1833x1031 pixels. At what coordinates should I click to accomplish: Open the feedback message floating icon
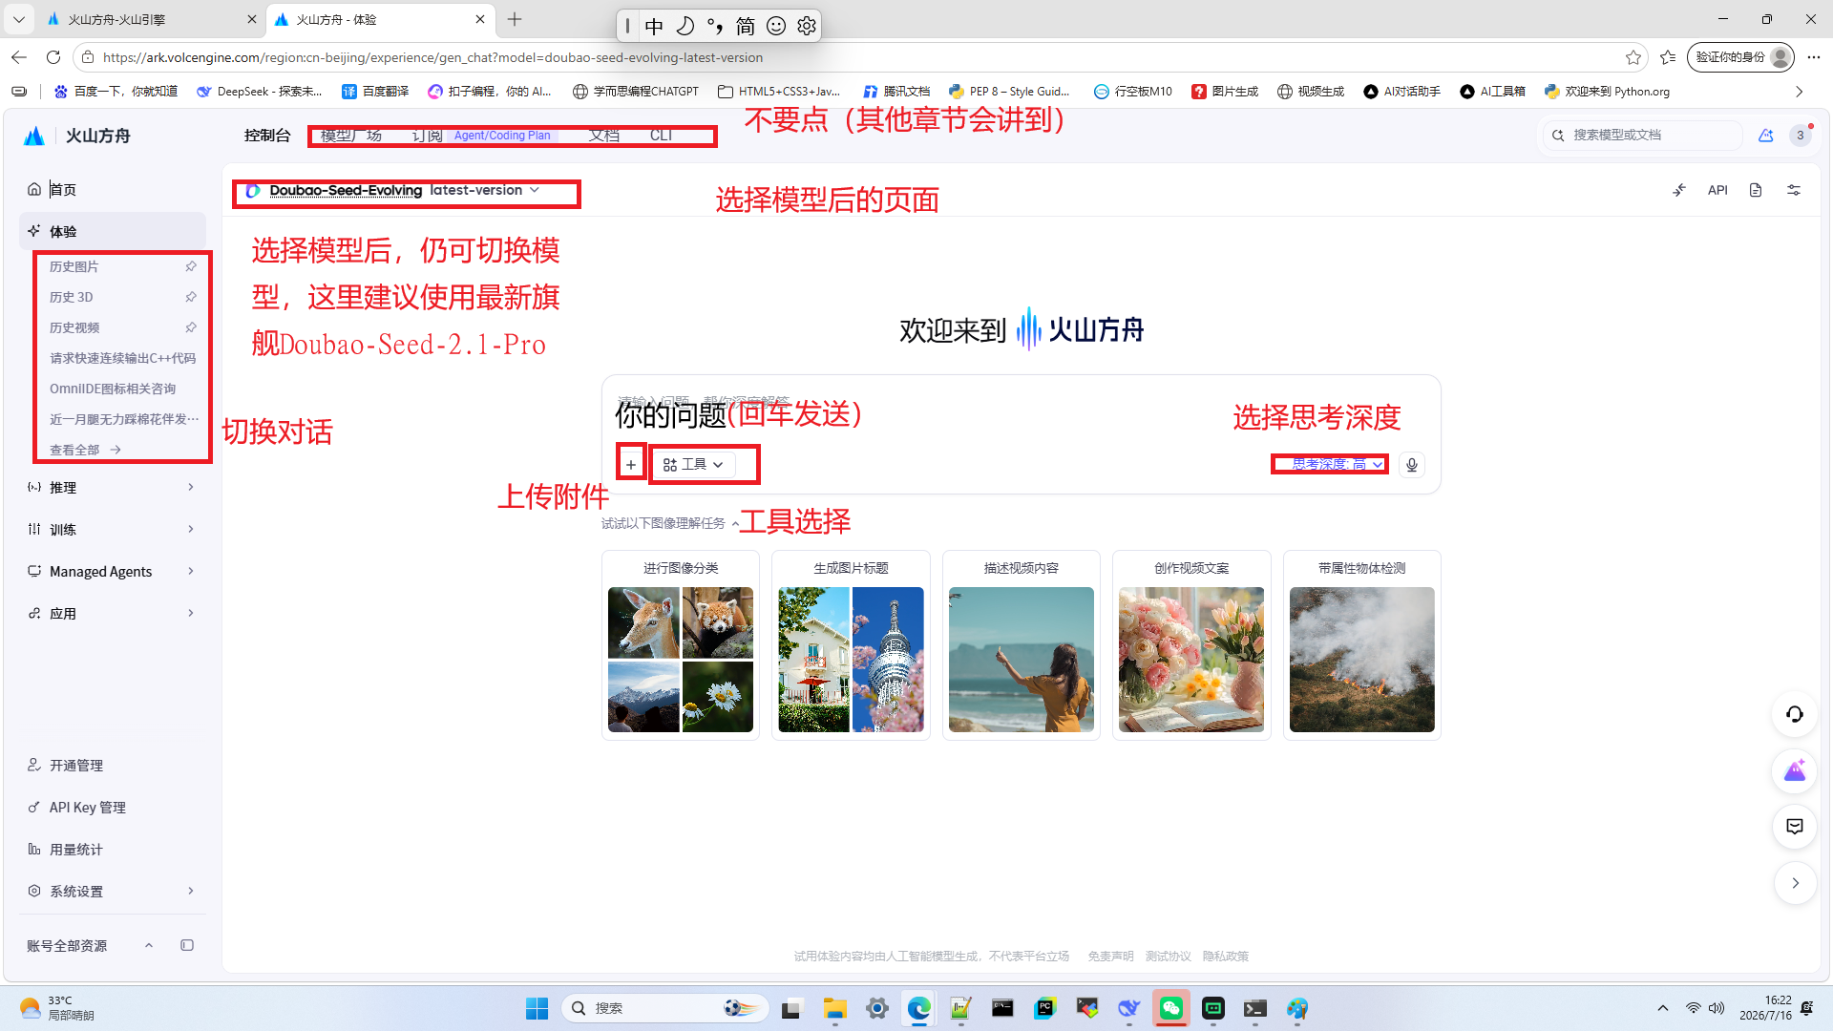pyautogui.click(x=1795, y=827)
